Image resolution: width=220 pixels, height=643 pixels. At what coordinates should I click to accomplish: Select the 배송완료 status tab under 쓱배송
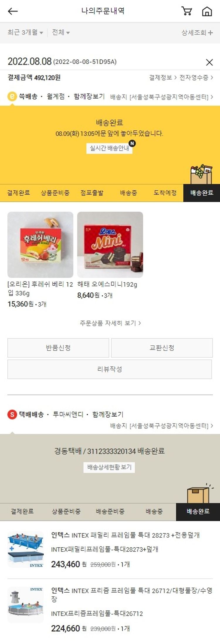[x=202, y=193]
